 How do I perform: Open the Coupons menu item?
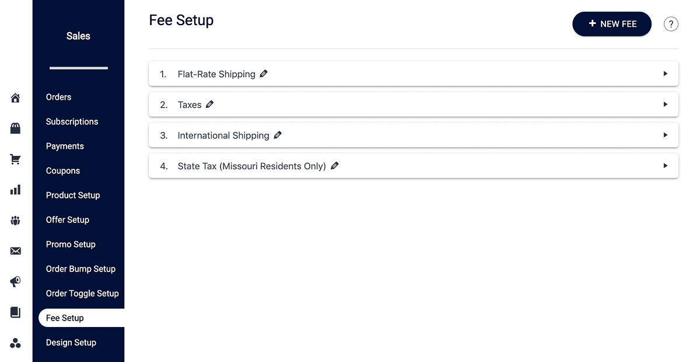[x=63, y=170]
